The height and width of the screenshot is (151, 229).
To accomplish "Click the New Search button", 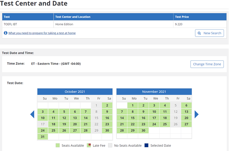I will [x=210, y=33].
